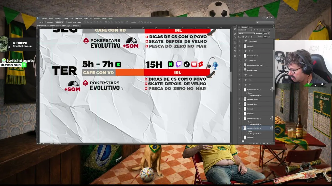Create new adjustment layer button

click(260, 143)
